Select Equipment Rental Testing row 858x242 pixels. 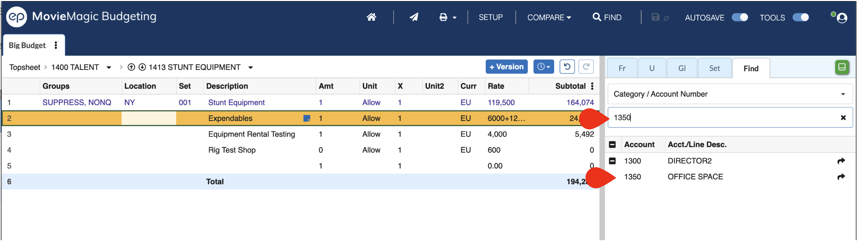pyautogui.click(x=251, y=134)
